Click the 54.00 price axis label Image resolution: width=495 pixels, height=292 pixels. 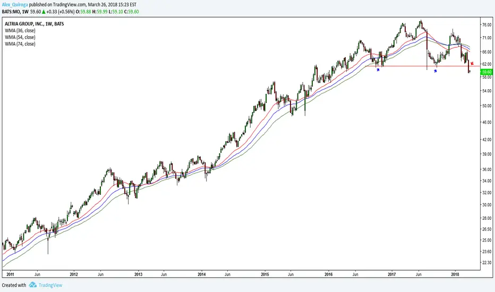point(487,91)
